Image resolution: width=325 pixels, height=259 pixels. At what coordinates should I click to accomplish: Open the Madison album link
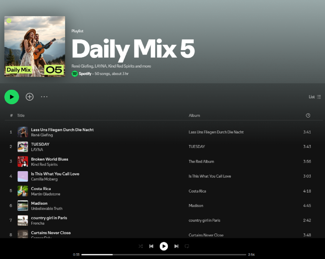pyautogui.click(x=196, y=206)
